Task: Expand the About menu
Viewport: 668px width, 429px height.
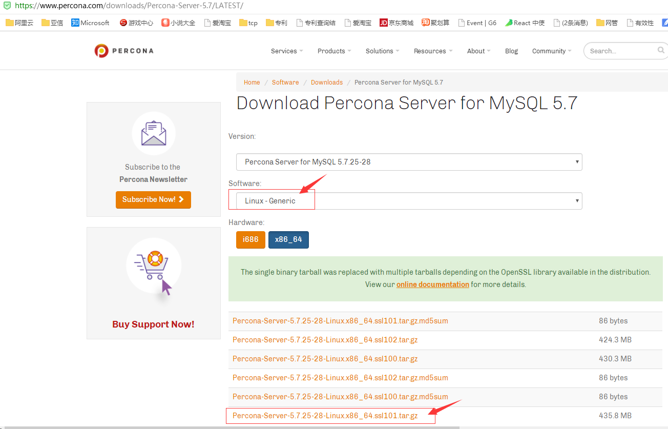Action: (x=478, y=51)
